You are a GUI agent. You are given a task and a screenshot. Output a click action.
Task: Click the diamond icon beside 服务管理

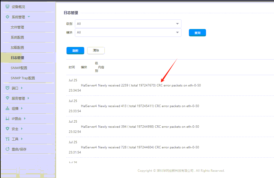7,98
